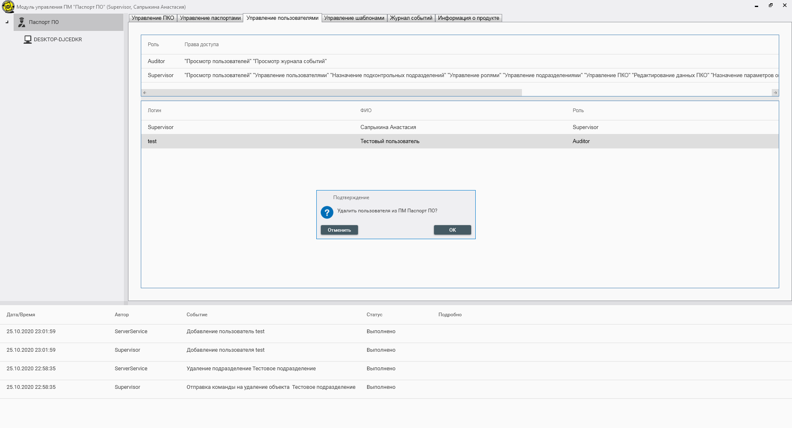This screenshot has width=792, height=428.
Task: Switch to Журнал событий tab
Action: coord(411,18)
